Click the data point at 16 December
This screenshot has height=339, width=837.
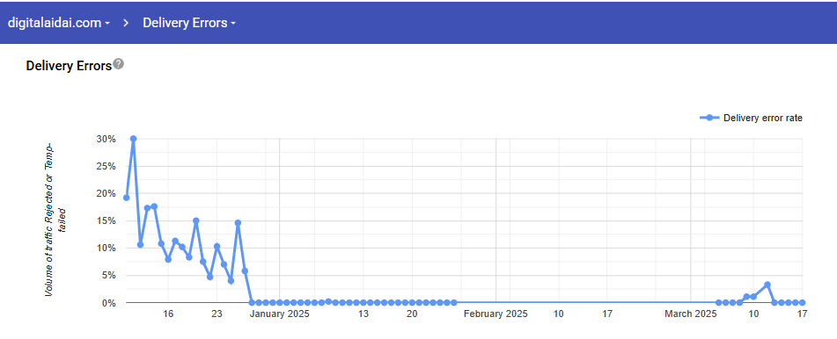168,259
